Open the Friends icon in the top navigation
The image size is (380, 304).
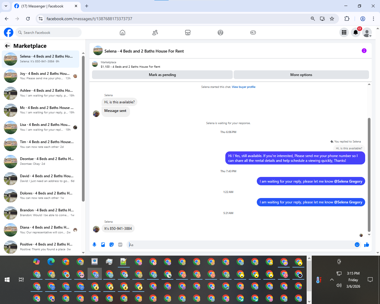155,33
